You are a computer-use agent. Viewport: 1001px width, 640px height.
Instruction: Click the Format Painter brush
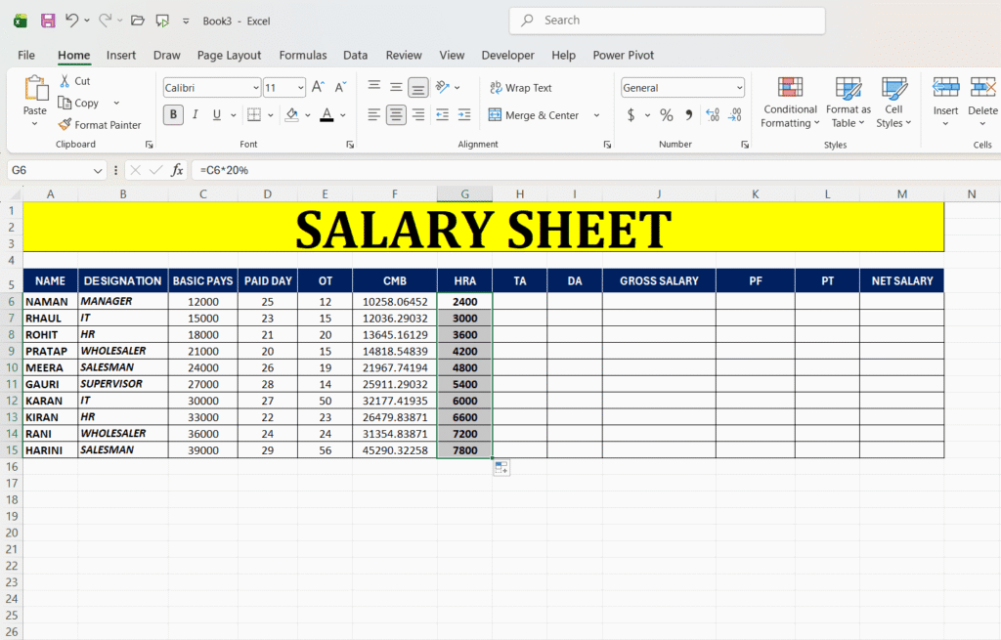tap(65, 124)
